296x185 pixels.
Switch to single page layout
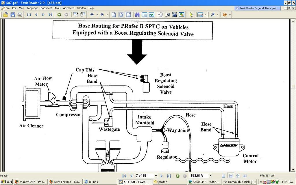pos(223,176)
